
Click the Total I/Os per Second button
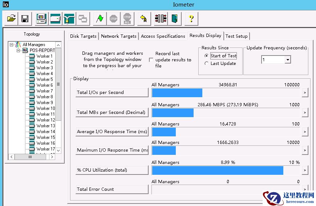[x=112, y=92]
